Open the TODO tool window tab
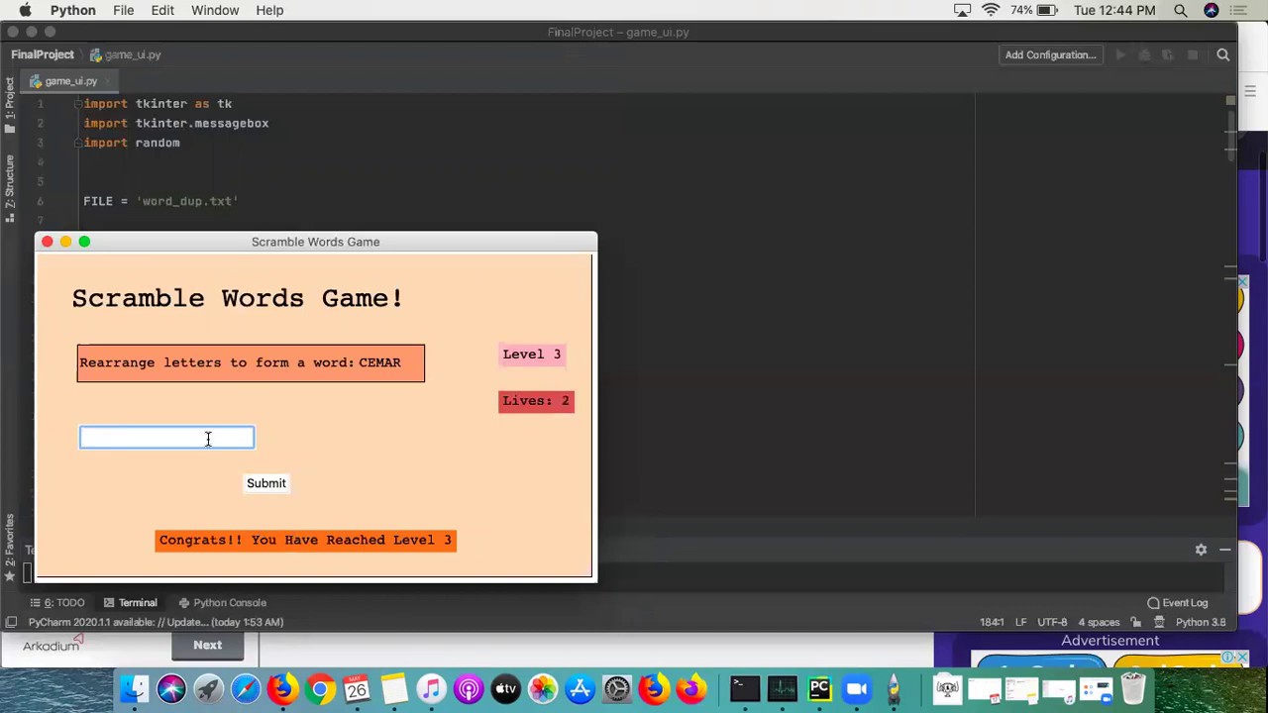 [58, 602]
